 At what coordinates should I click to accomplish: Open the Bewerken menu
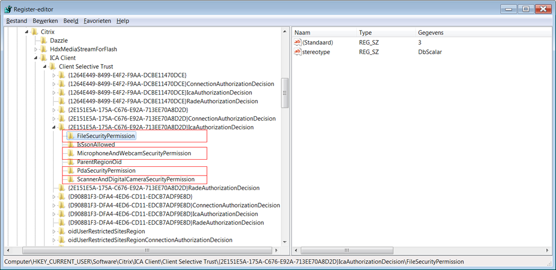point(45,21)
